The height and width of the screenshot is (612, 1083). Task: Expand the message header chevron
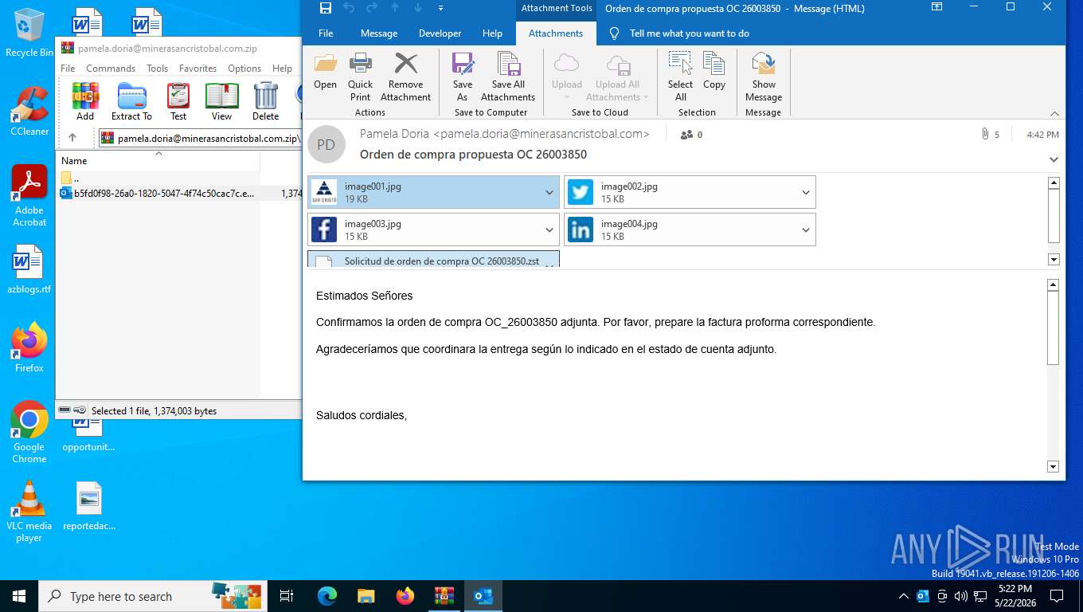click(x=1054, y=159)
